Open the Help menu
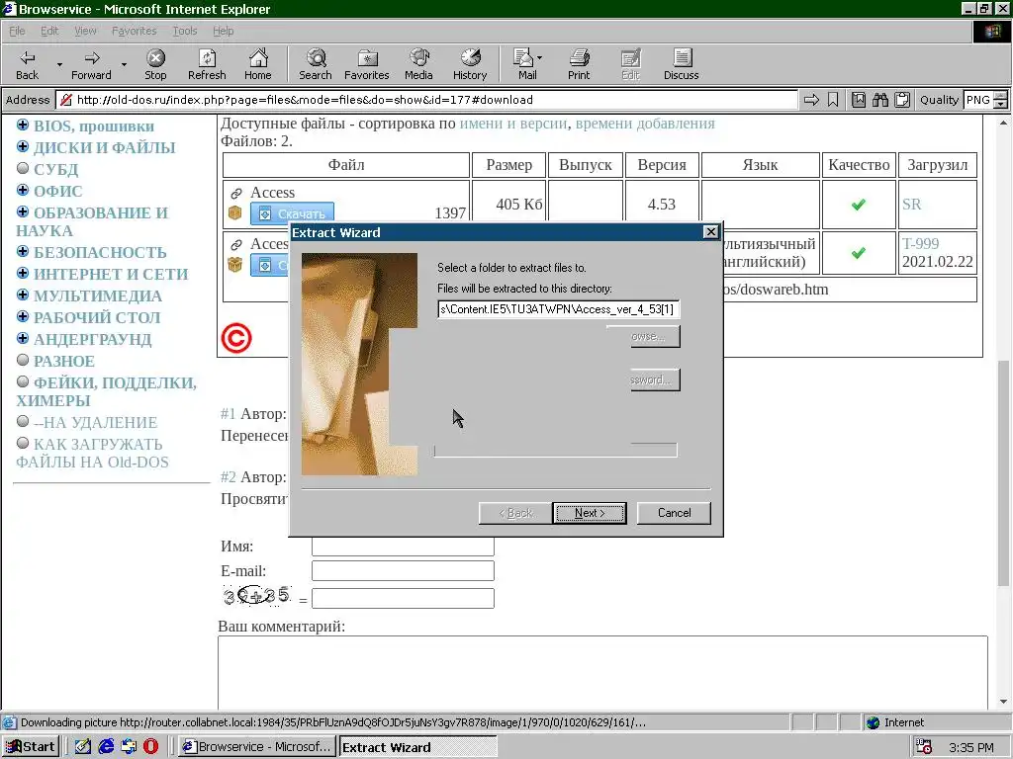Screen dimensions: 1013x759 tap(223, 31)
